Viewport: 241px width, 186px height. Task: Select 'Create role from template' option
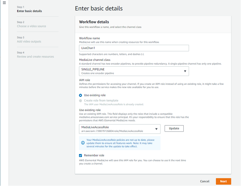click(81, 100)
